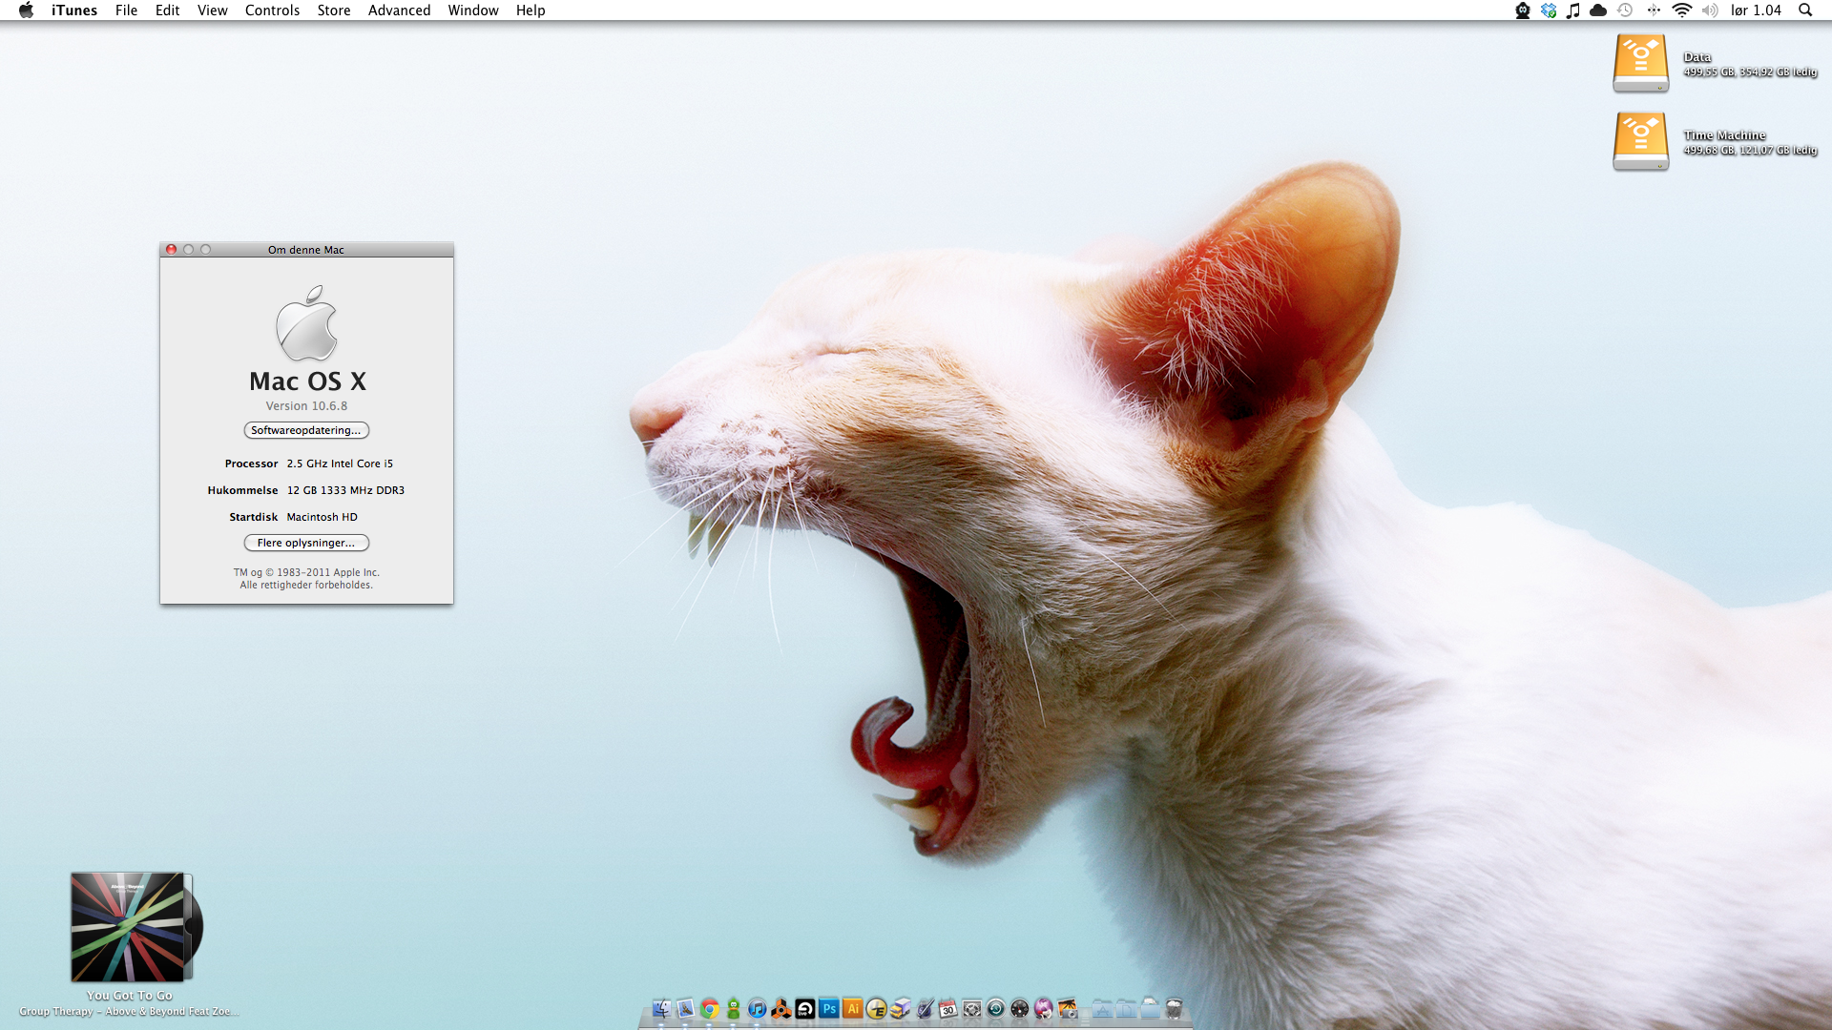Click the iTunes dock icon
Image resolution: width=1832 pixels, height=1030 pixels.
758,1008
